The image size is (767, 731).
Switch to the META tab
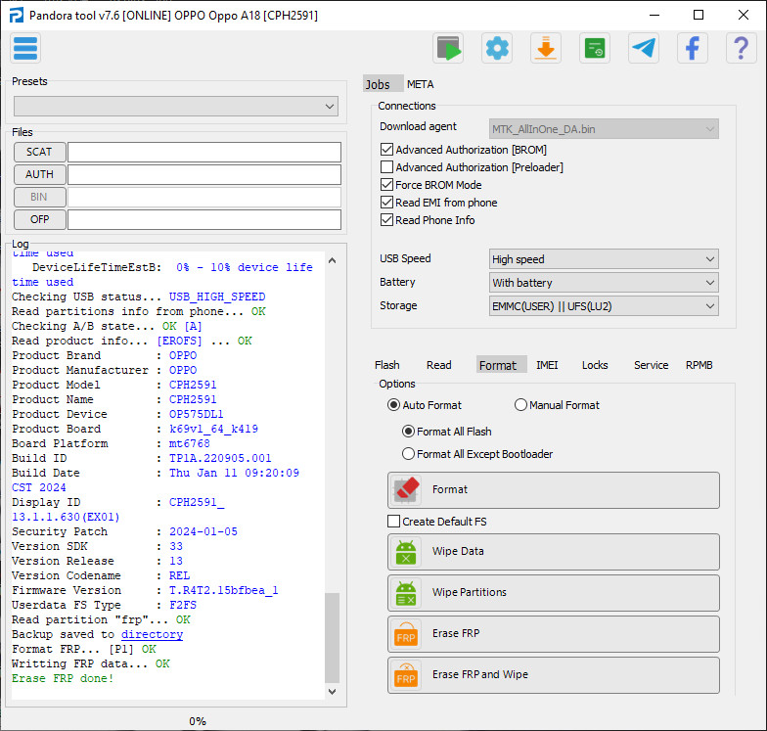click(x=421, y=84)
